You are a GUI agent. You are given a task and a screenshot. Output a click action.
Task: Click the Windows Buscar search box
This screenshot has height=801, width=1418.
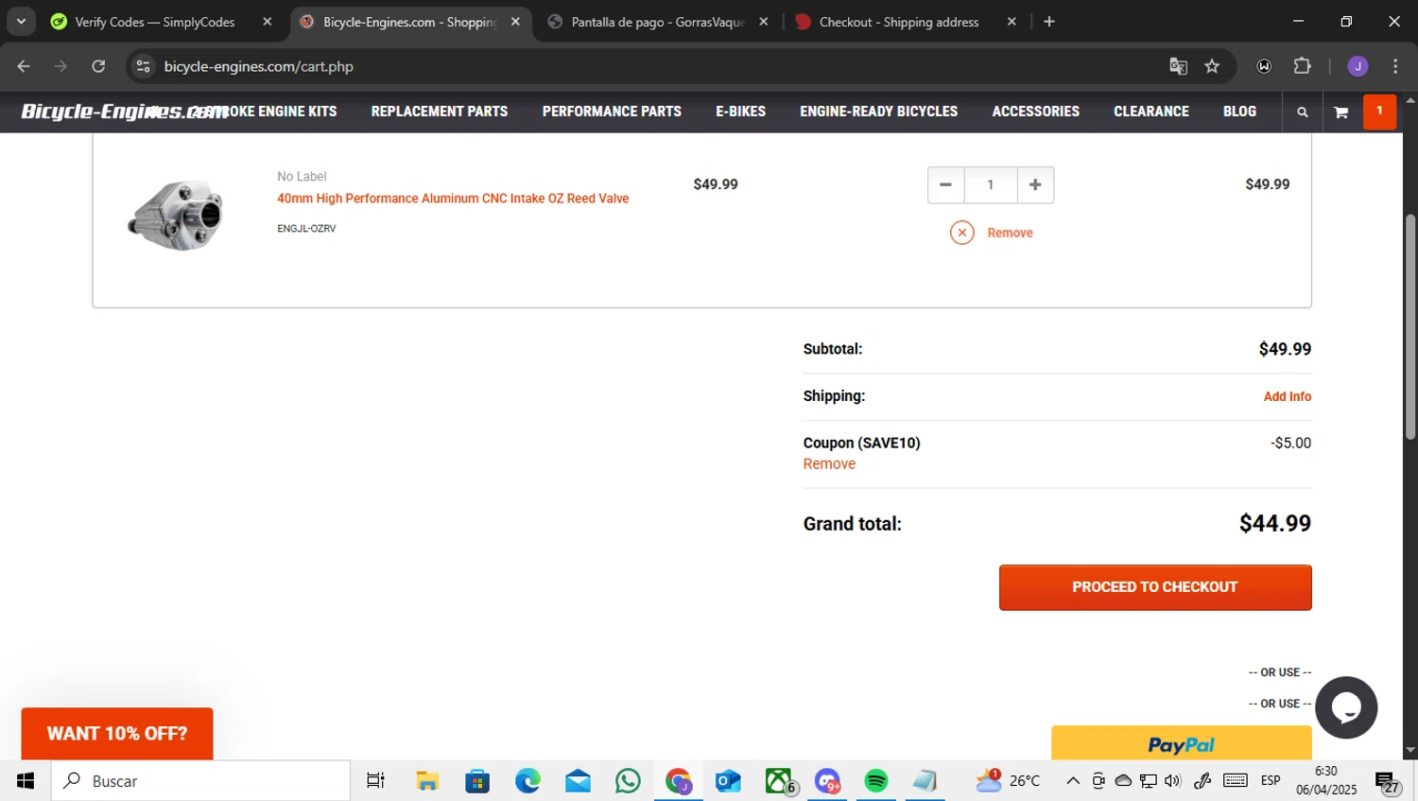pos(200,781)
